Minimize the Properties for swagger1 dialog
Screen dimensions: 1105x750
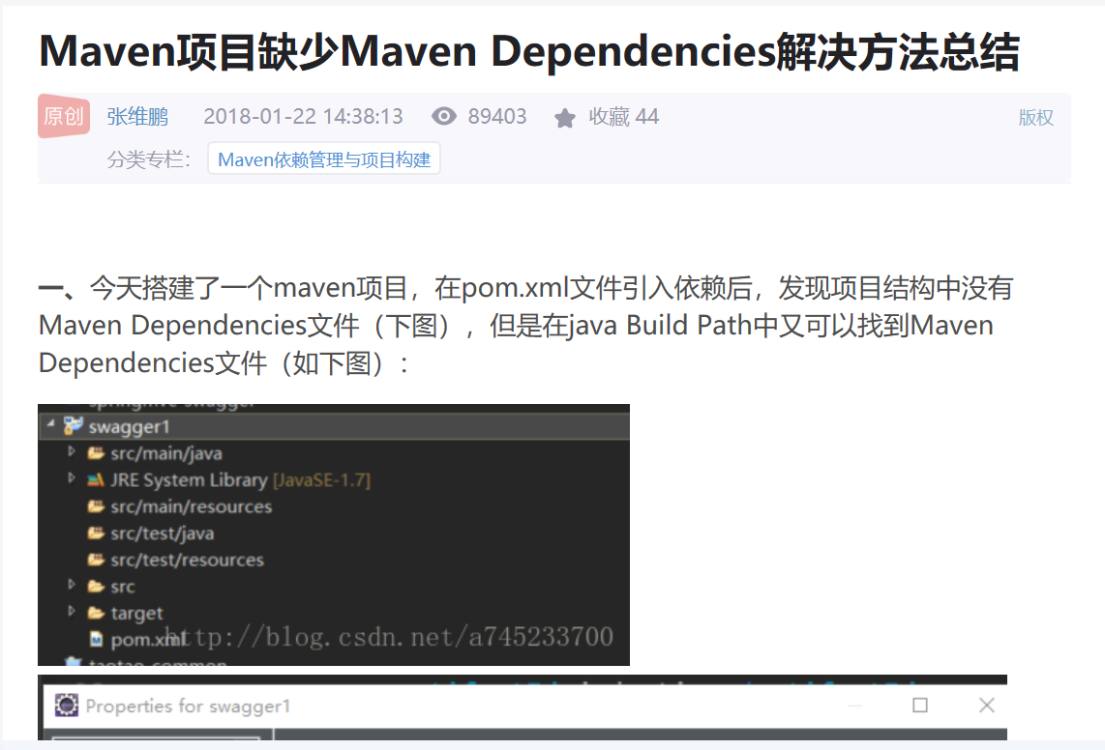tap(854, 705)
